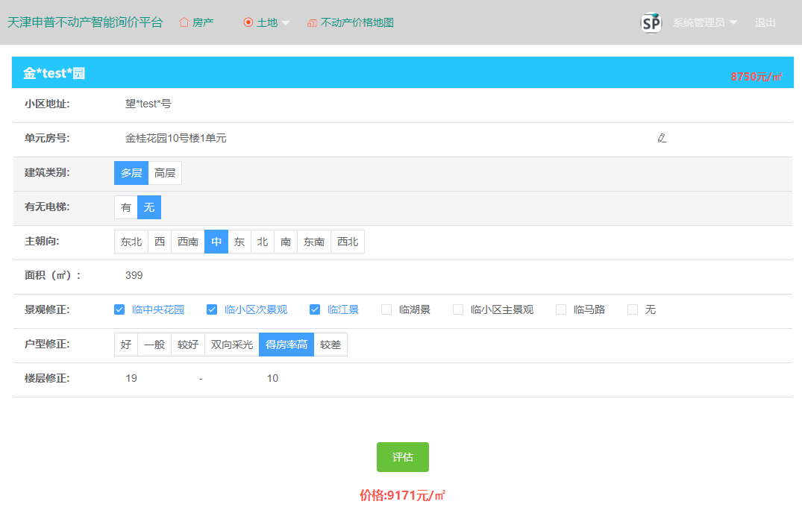Screen dimensions: 802x519
Task: Uncheck the 临江景 checkbox
Action: pos(315,309)
